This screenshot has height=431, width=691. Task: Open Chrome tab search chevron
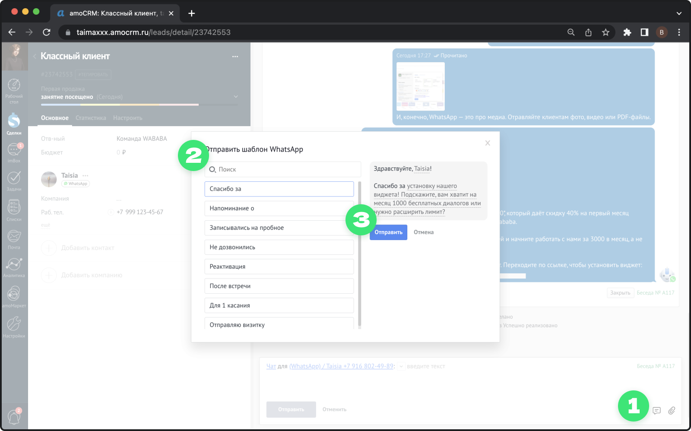pyautogui.click(x=679, y=13)
